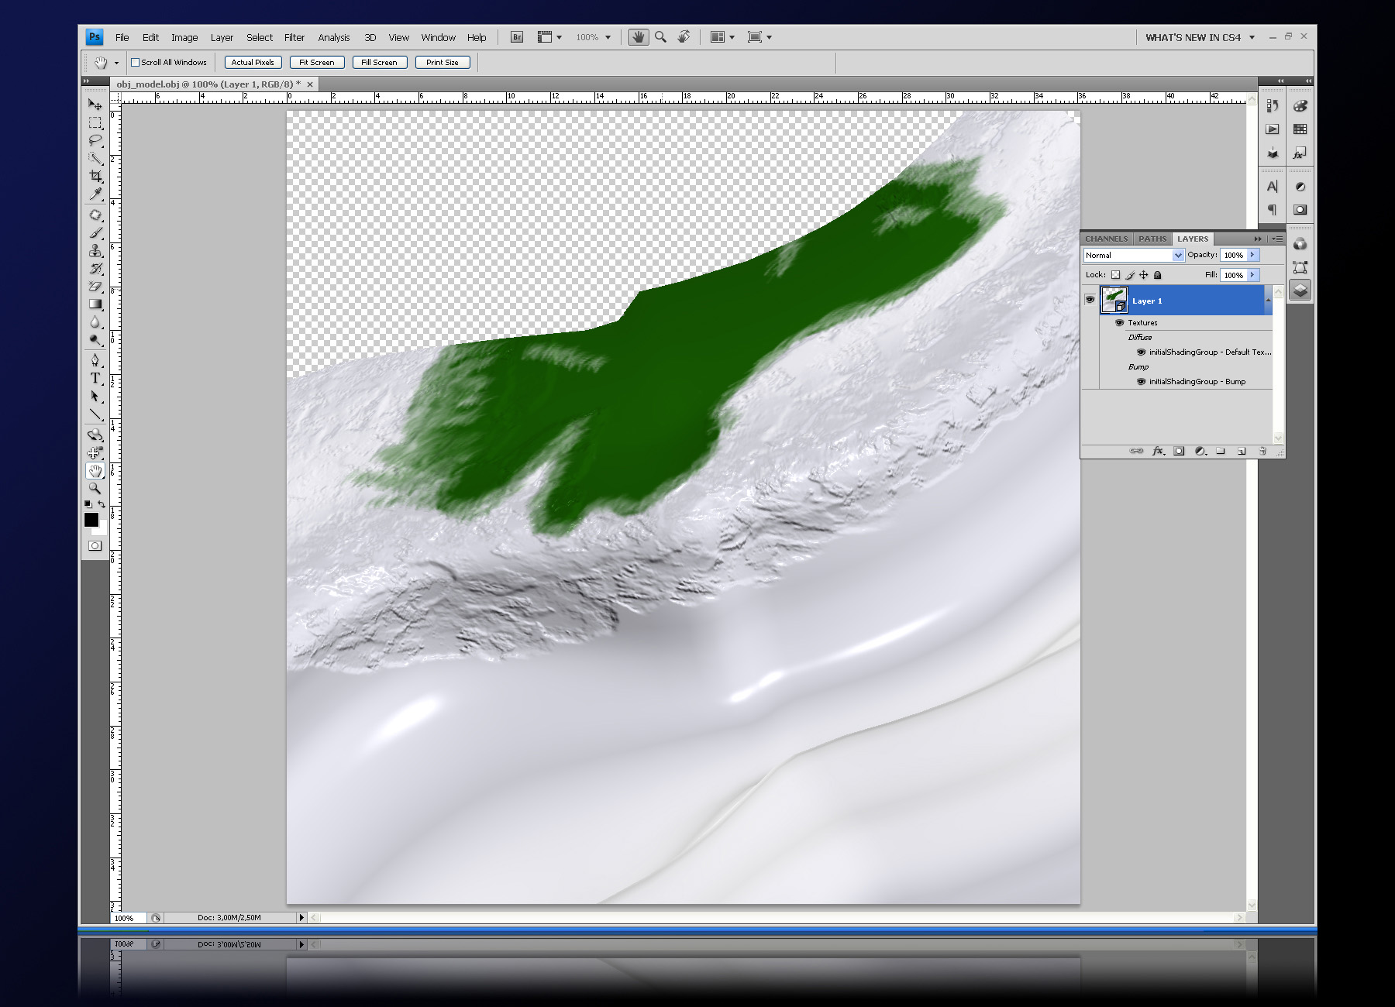Select the Eyedropper tool
Screen dimensions: 1395x1007
(x=95, y=194)
